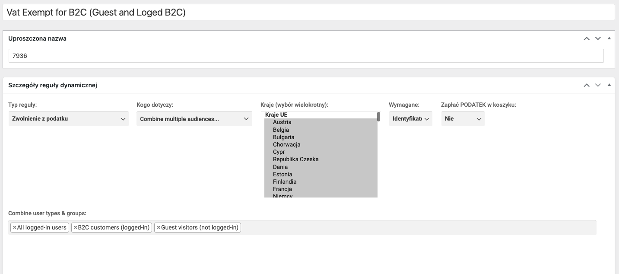Image resolution: width=619 pixels, height=274 pixels.
Task: Select Belgia in the countries list
Action: point(281,130)
